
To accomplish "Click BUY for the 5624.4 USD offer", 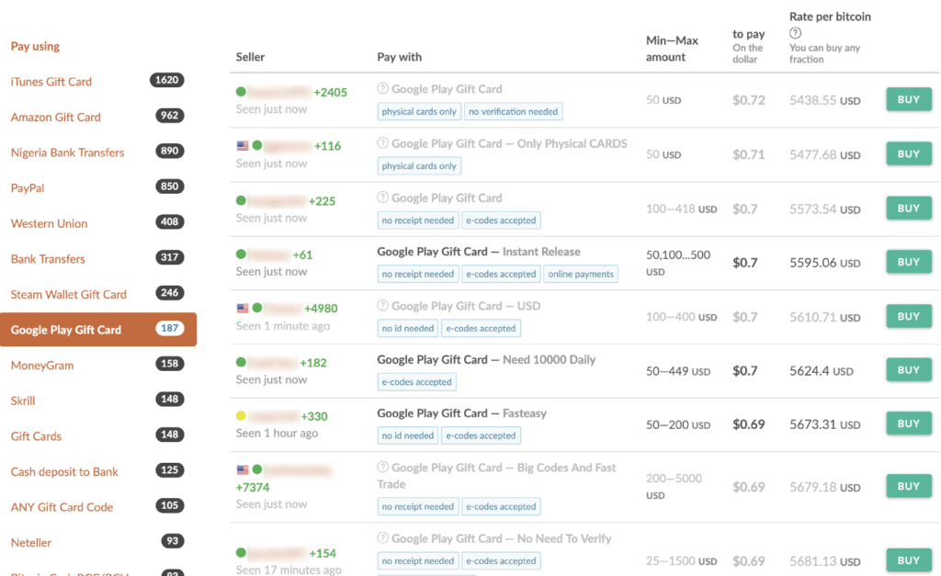I will click(909, 369).
